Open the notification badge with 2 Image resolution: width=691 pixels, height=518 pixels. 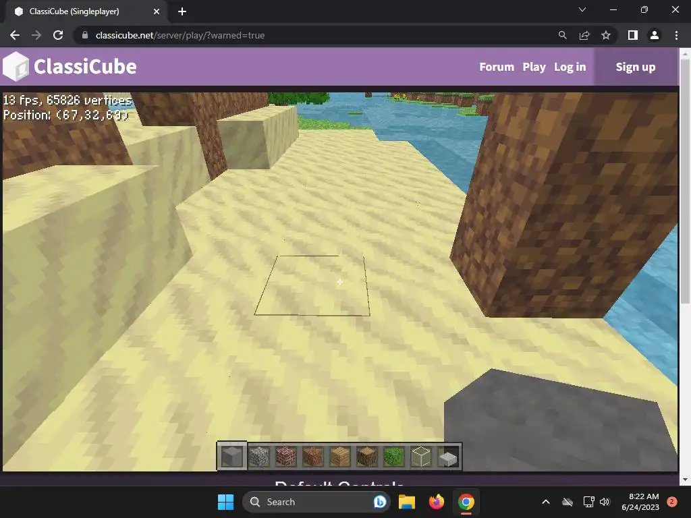[672, 502]
